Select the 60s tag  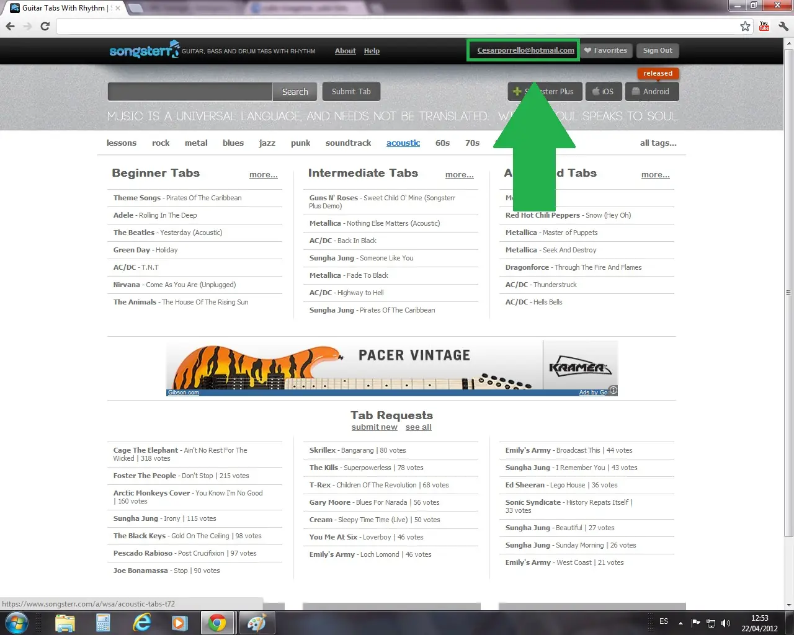pos(442,143)
